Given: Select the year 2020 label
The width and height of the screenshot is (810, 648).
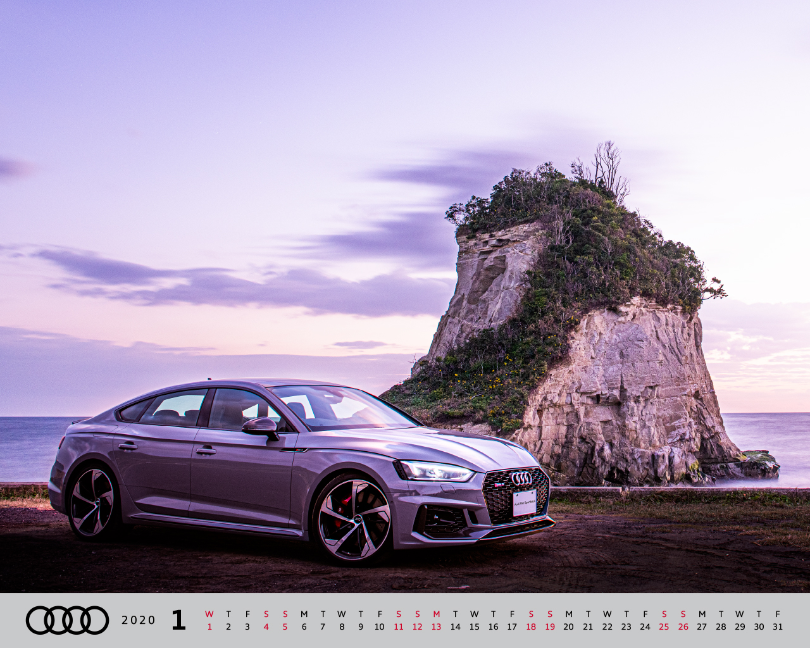Looking at the screenshot, I should pos(138,620).
